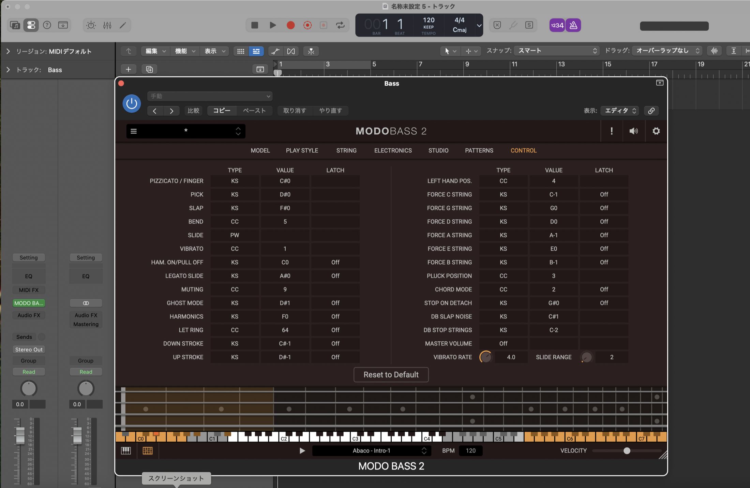Open the スナップ smart dropdown

(557, 51)
